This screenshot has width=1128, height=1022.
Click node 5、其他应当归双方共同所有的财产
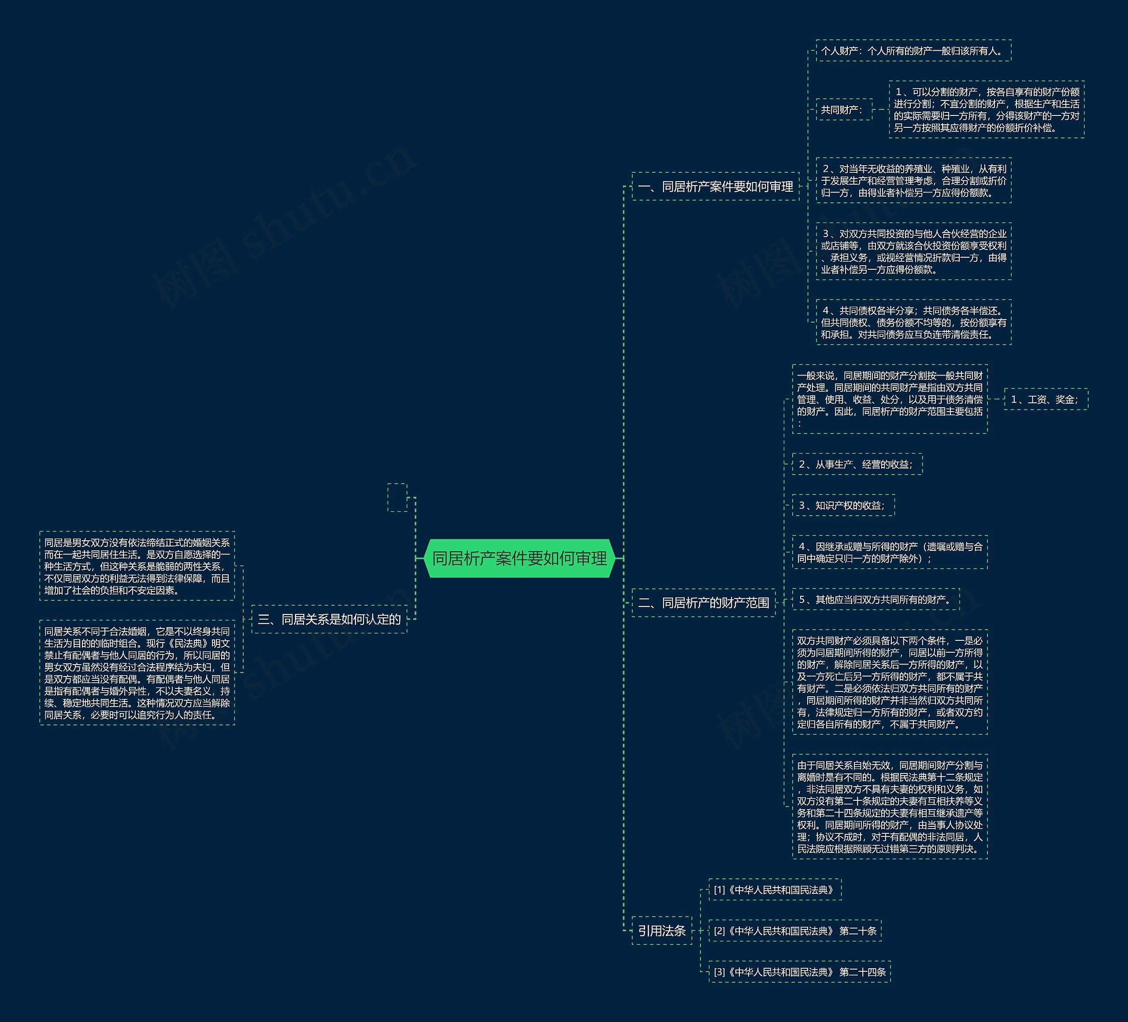[875, 599]
